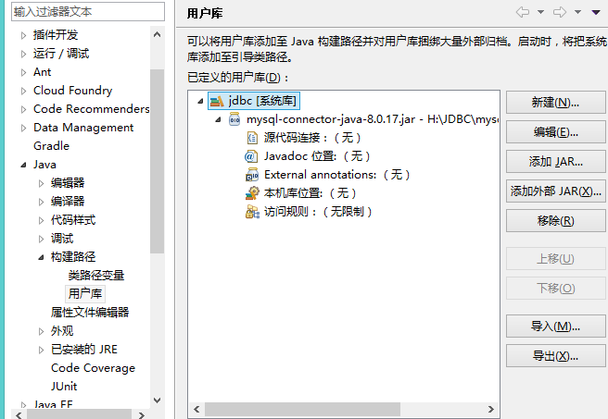Click the 编辑(E)... button
This screenshot has height=419, width=608.
(x=556, y=132)
